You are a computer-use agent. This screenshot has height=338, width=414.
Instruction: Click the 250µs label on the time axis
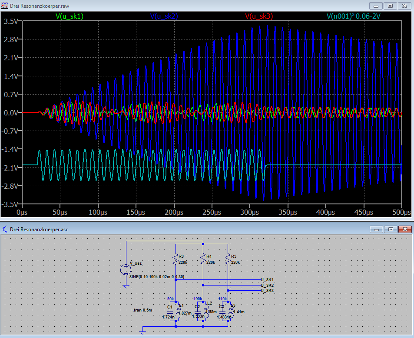(x=213, y=213)
